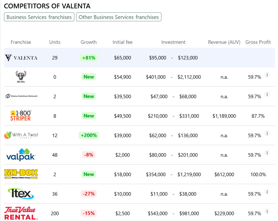Click the $2,500 initial fee

[x=122, y=214]
